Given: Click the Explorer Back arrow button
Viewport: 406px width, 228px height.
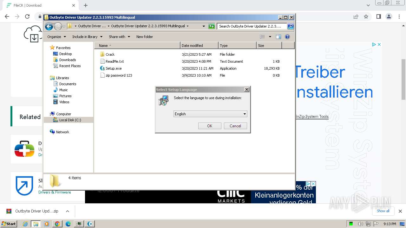Looking at the screenshot, I should coord(49,26).
